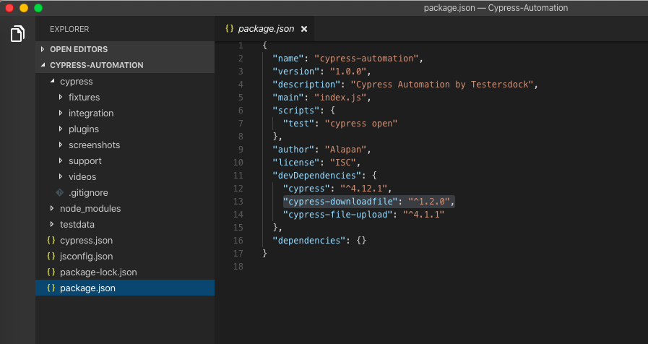The image size is (648, 344).
Task: Open the cypress.json file
Action: [125, 240]
